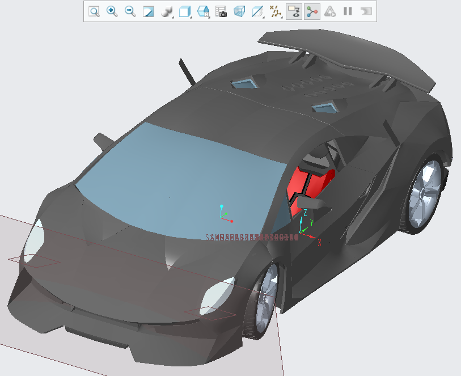Select the rear wheel rim
Viewport: 461px width, 376px height.
coord(425,195)
